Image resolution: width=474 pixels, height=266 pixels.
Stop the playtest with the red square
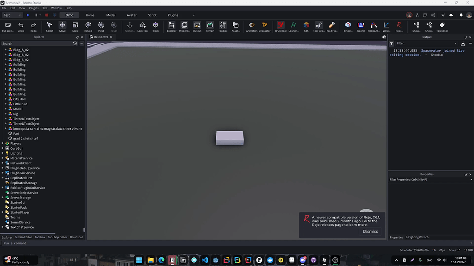tap(47, 15)
